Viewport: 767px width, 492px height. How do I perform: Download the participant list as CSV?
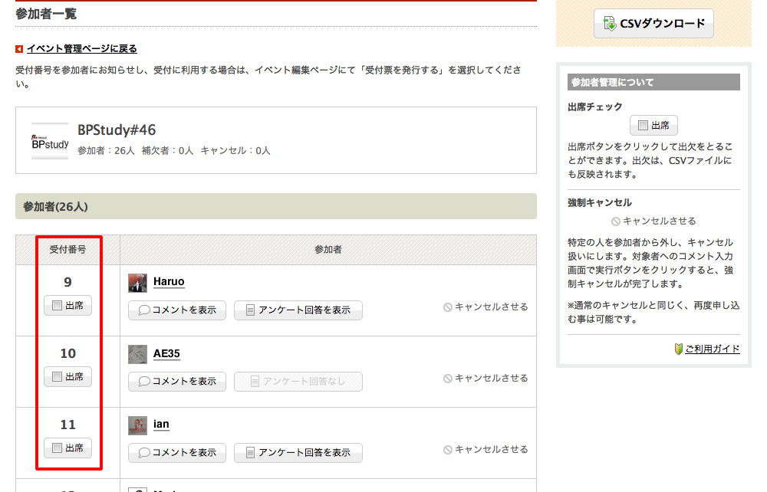click(x=653, y=24)
